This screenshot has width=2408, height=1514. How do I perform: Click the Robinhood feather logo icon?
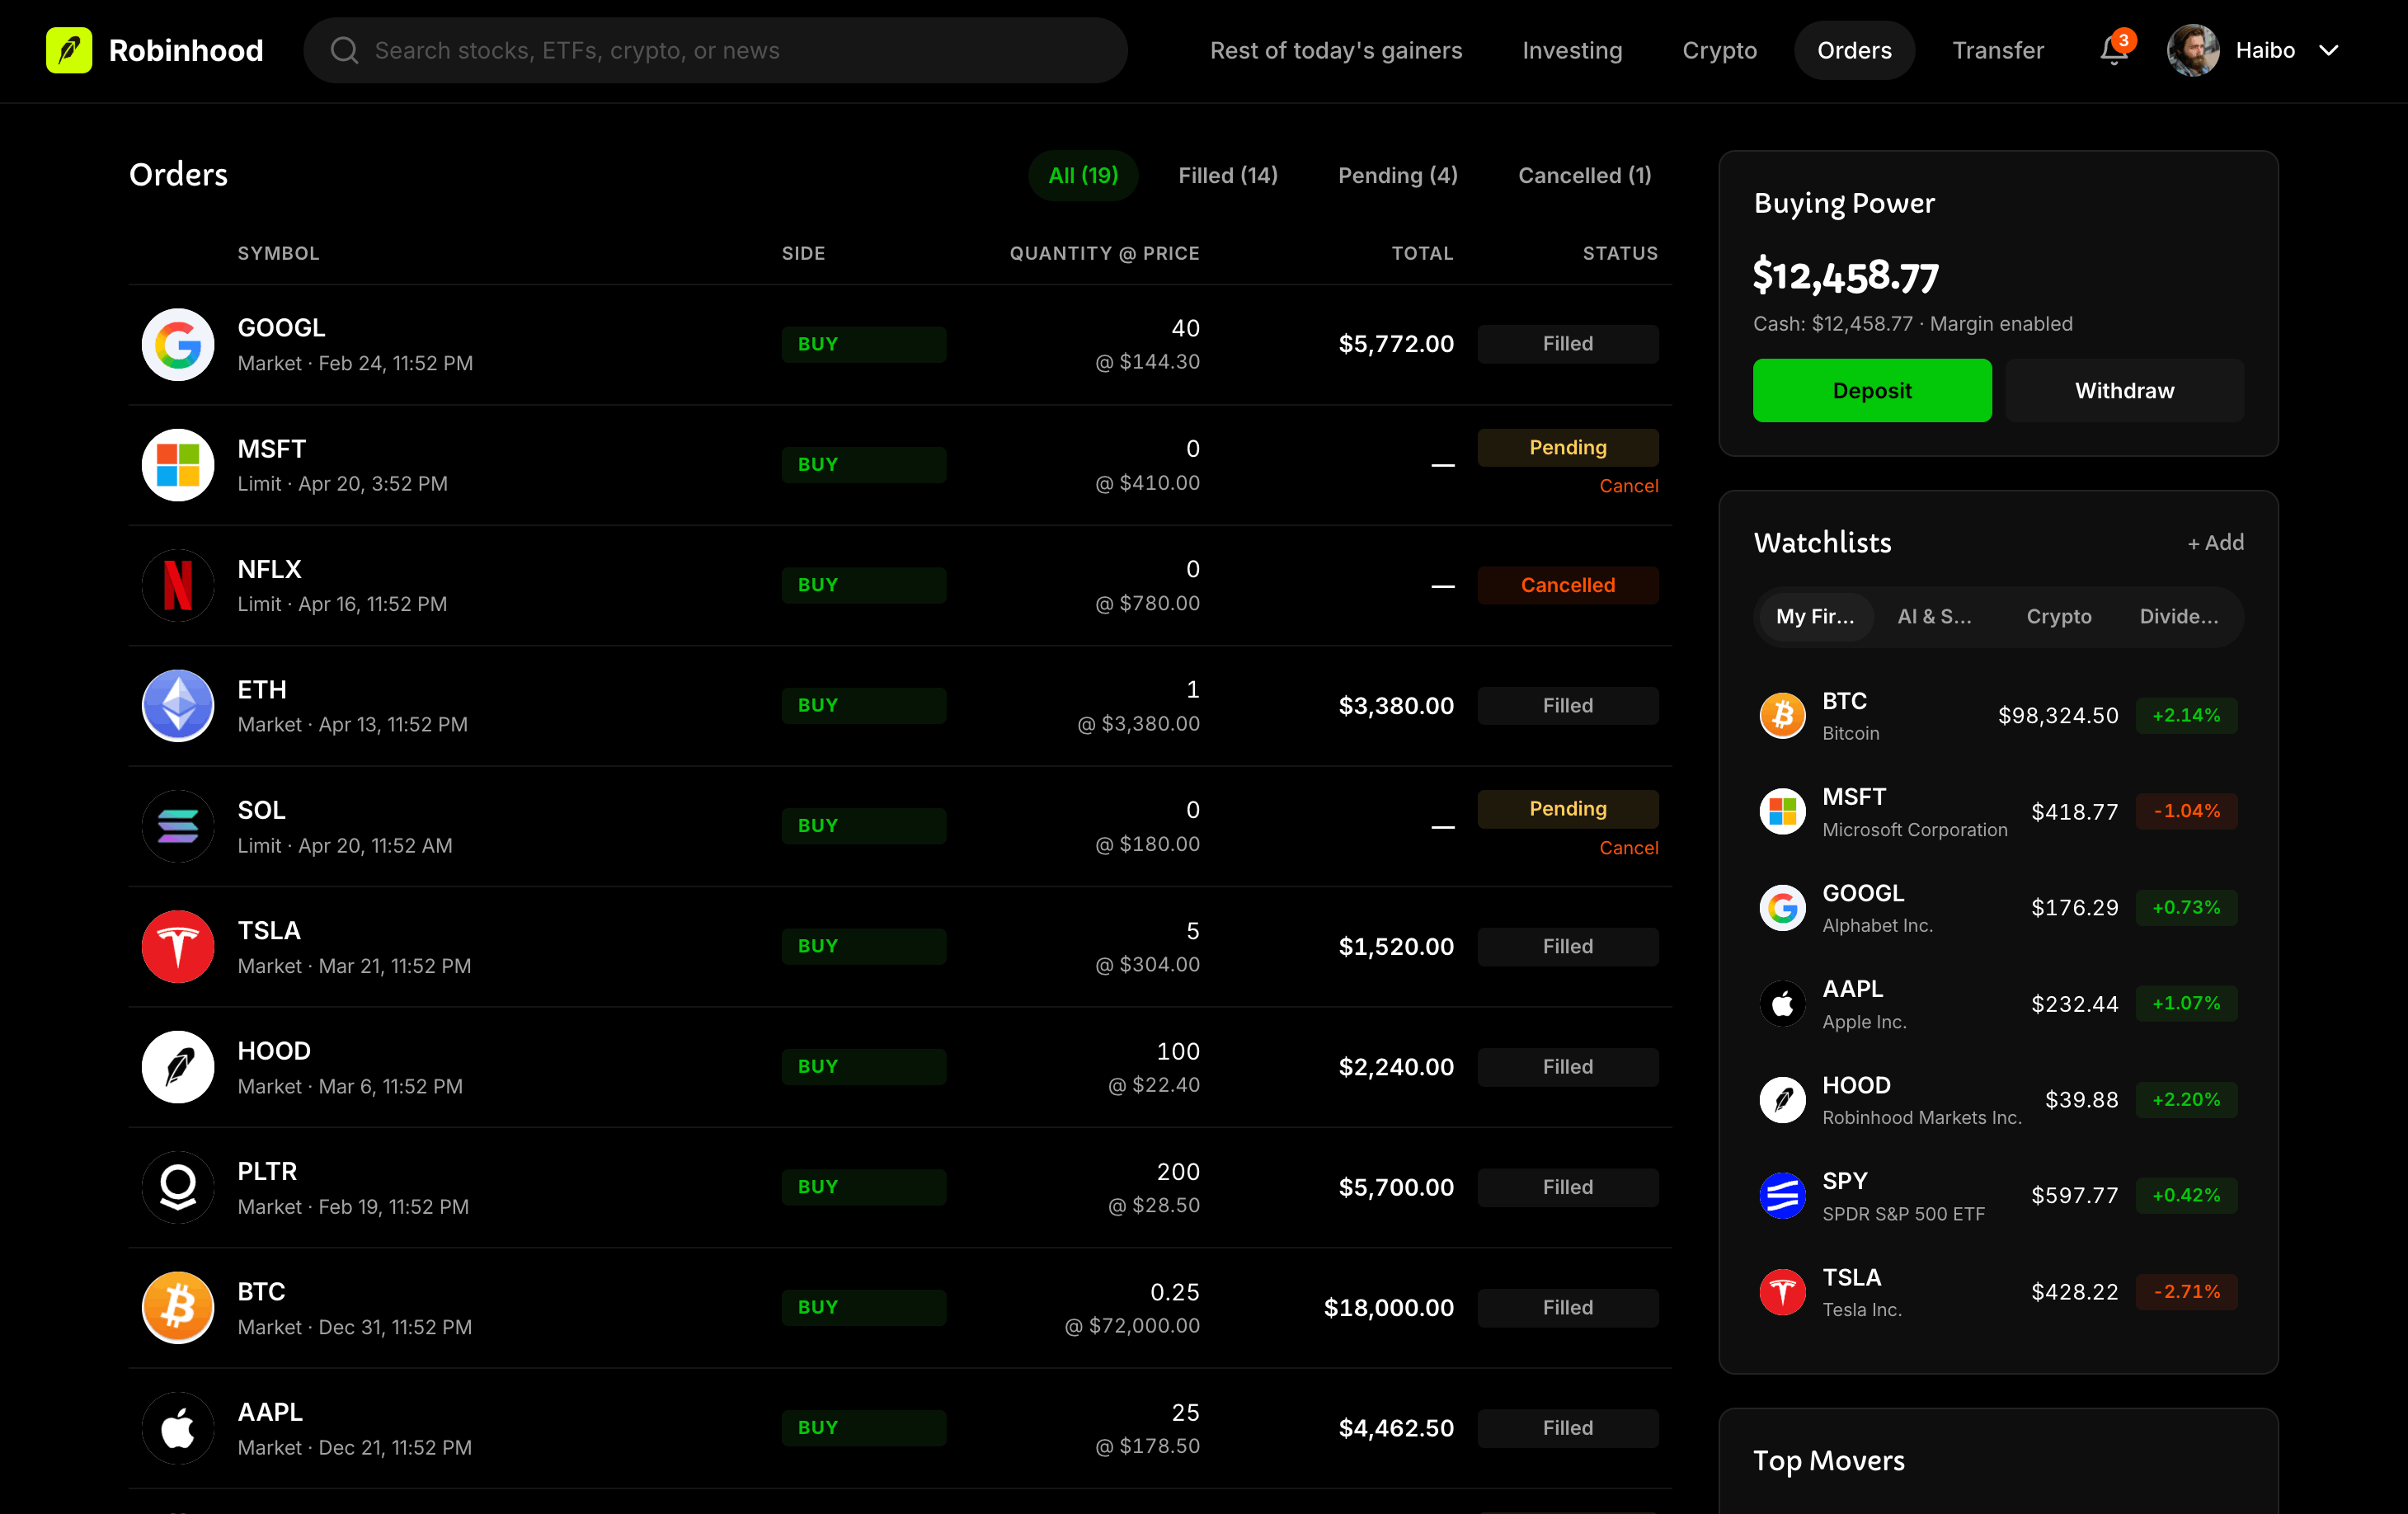point(69,50)
